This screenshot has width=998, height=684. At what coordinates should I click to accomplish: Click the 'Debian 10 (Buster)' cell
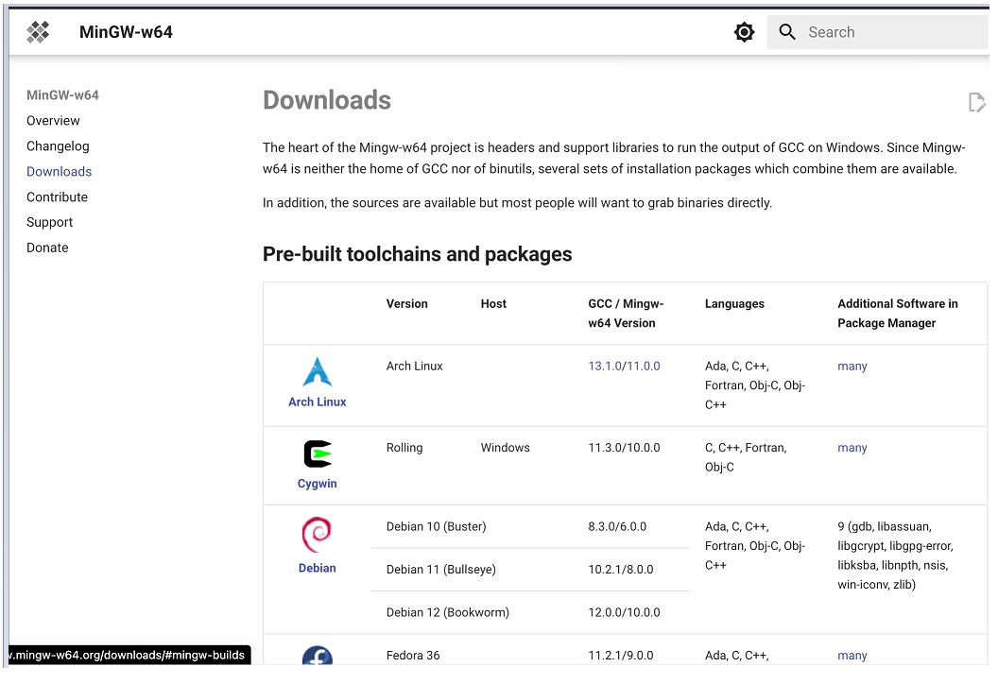click(x=436, y=526)
